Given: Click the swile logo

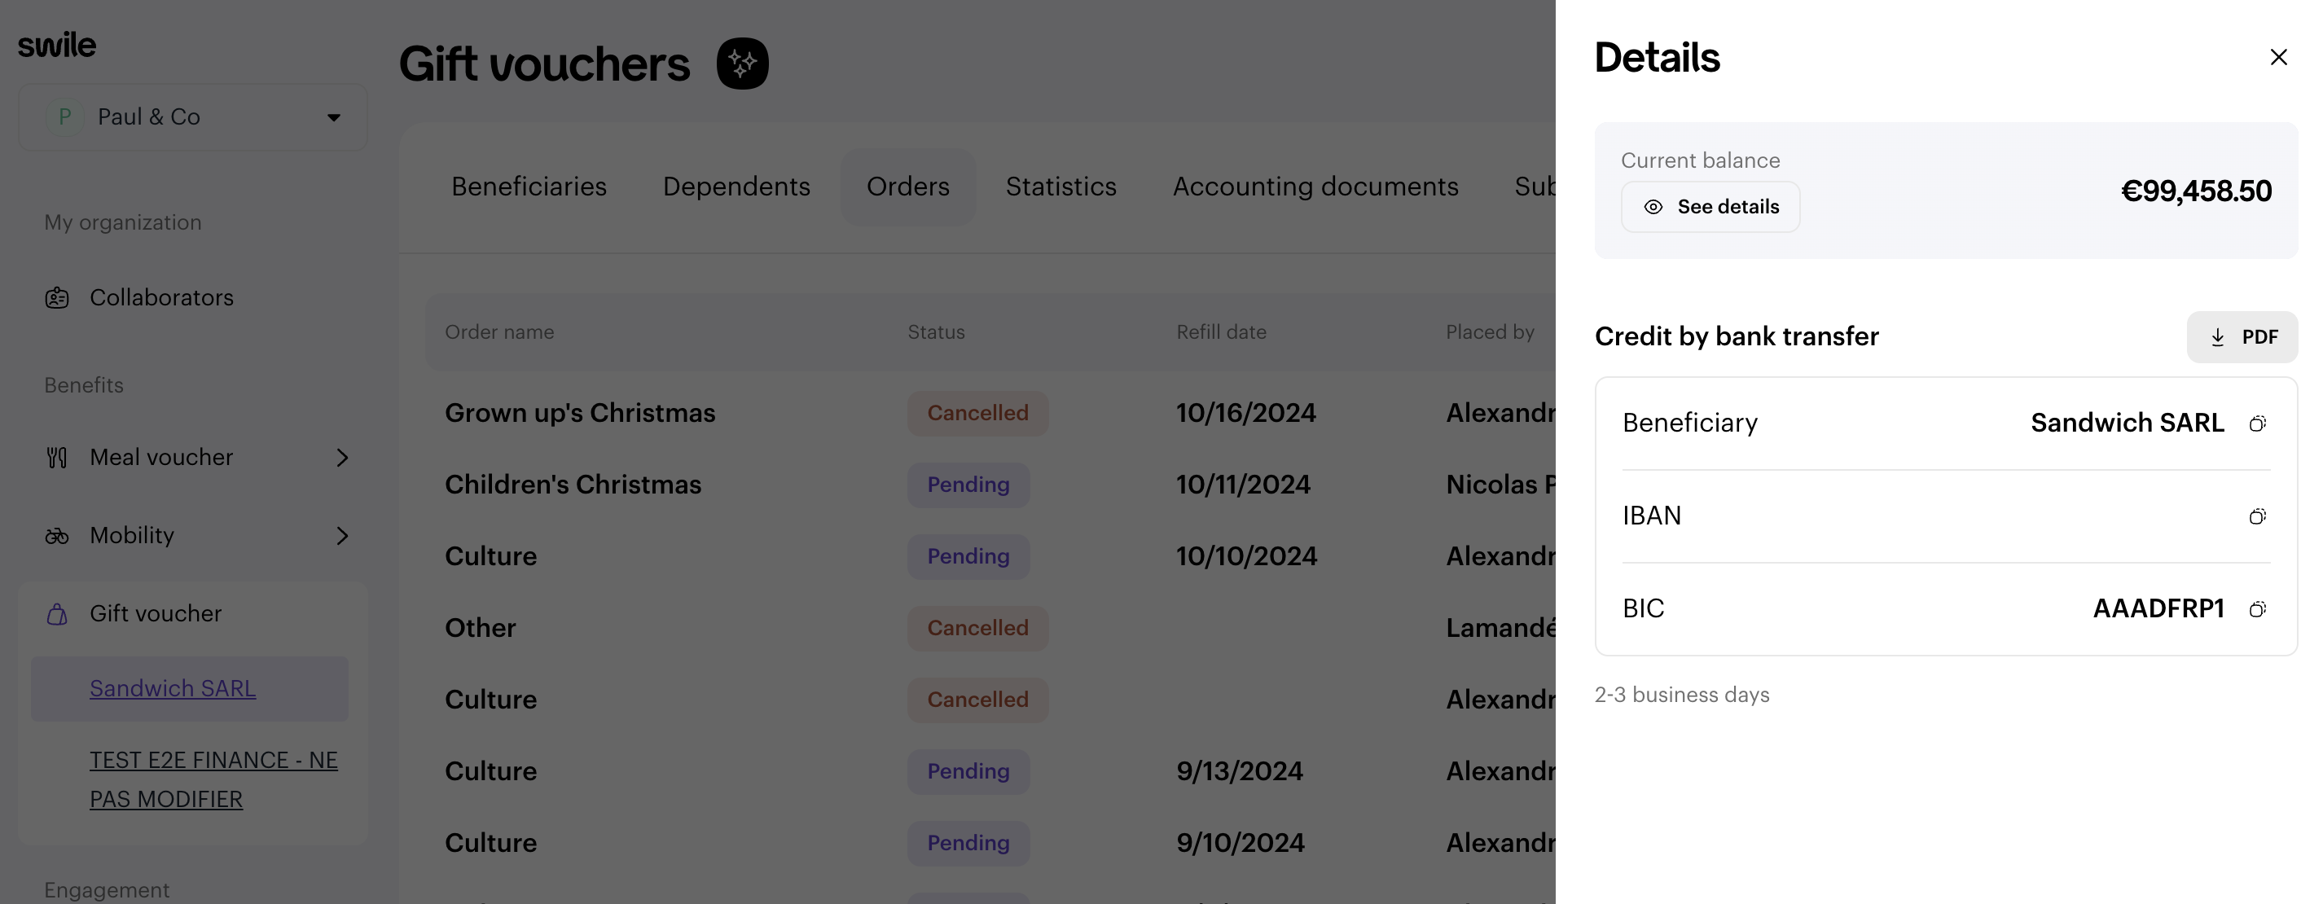Looking at the screenshot, I should 57,45.
